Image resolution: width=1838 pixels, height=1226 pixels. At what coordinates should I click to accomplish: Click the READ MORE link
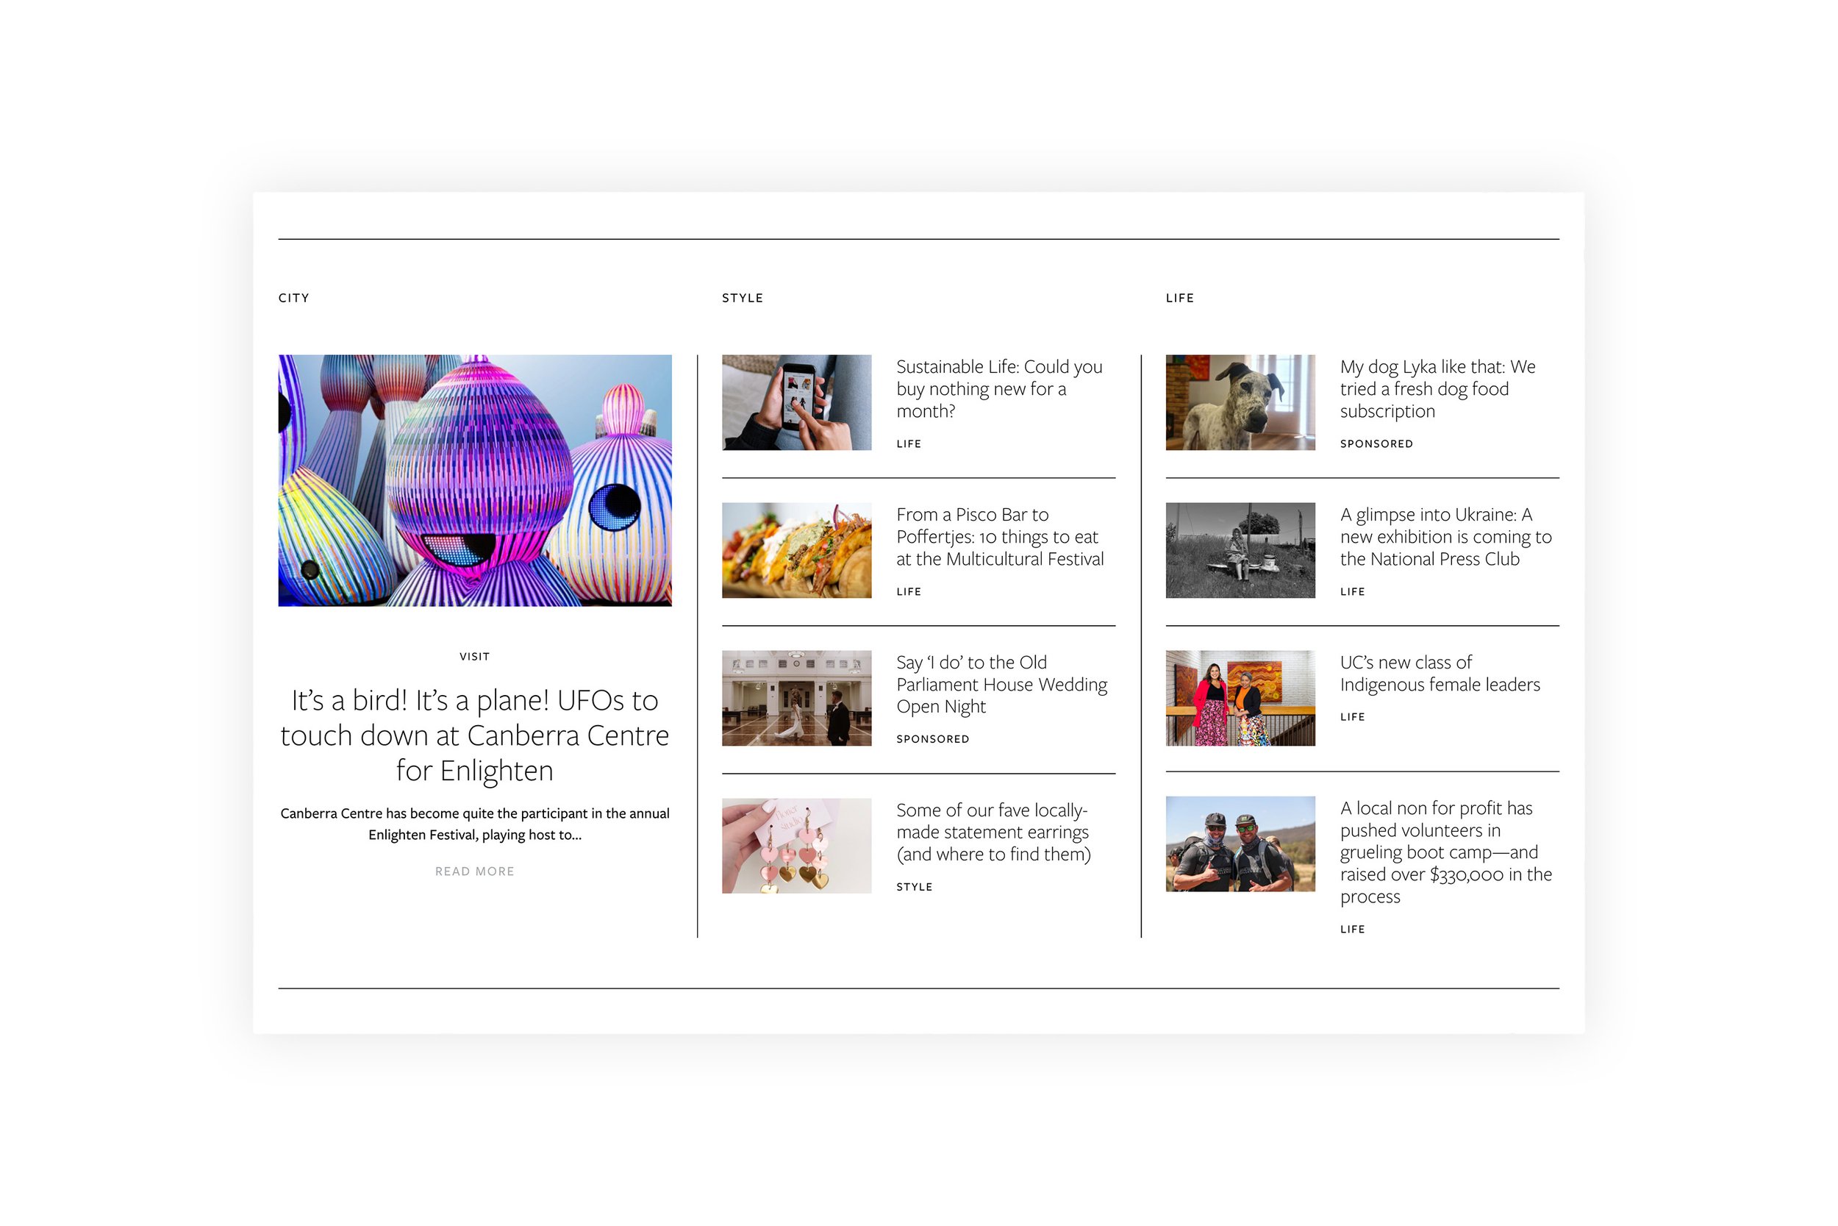coord(474,871)
